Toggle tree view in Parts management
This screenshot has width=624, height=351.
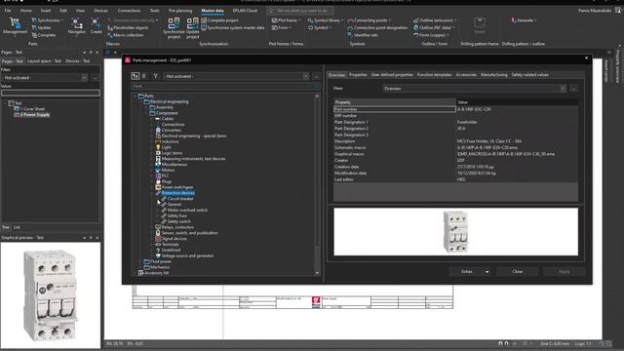pos(136,76)
